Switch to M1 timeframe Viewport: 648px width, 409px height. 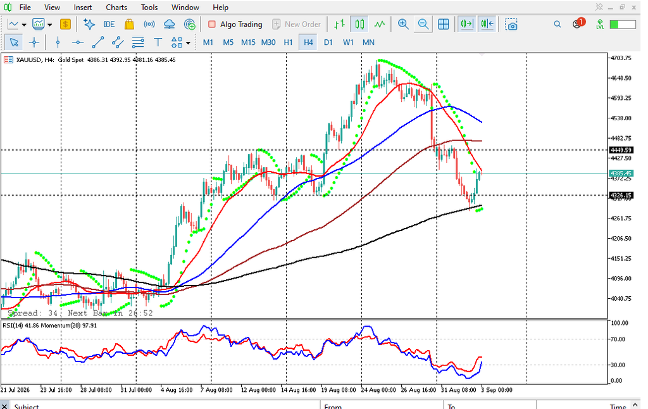click(x=208, y=42)
